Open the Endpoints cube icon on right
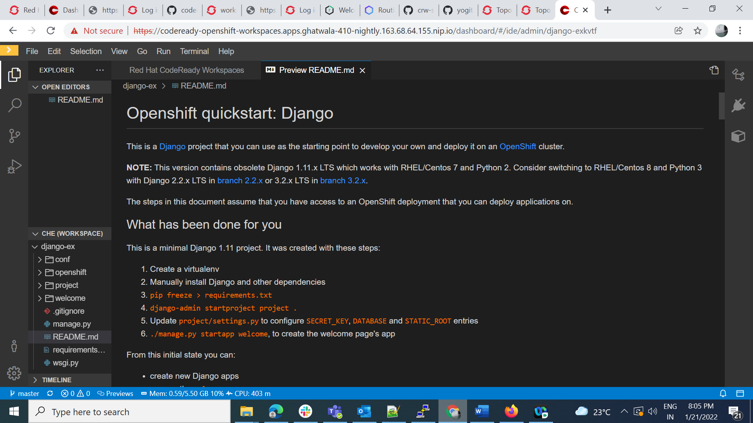 click(x=738, y=136)
